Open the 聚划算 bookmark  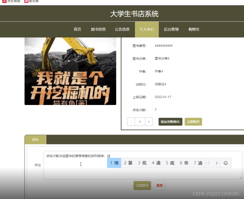pos(31,1)
